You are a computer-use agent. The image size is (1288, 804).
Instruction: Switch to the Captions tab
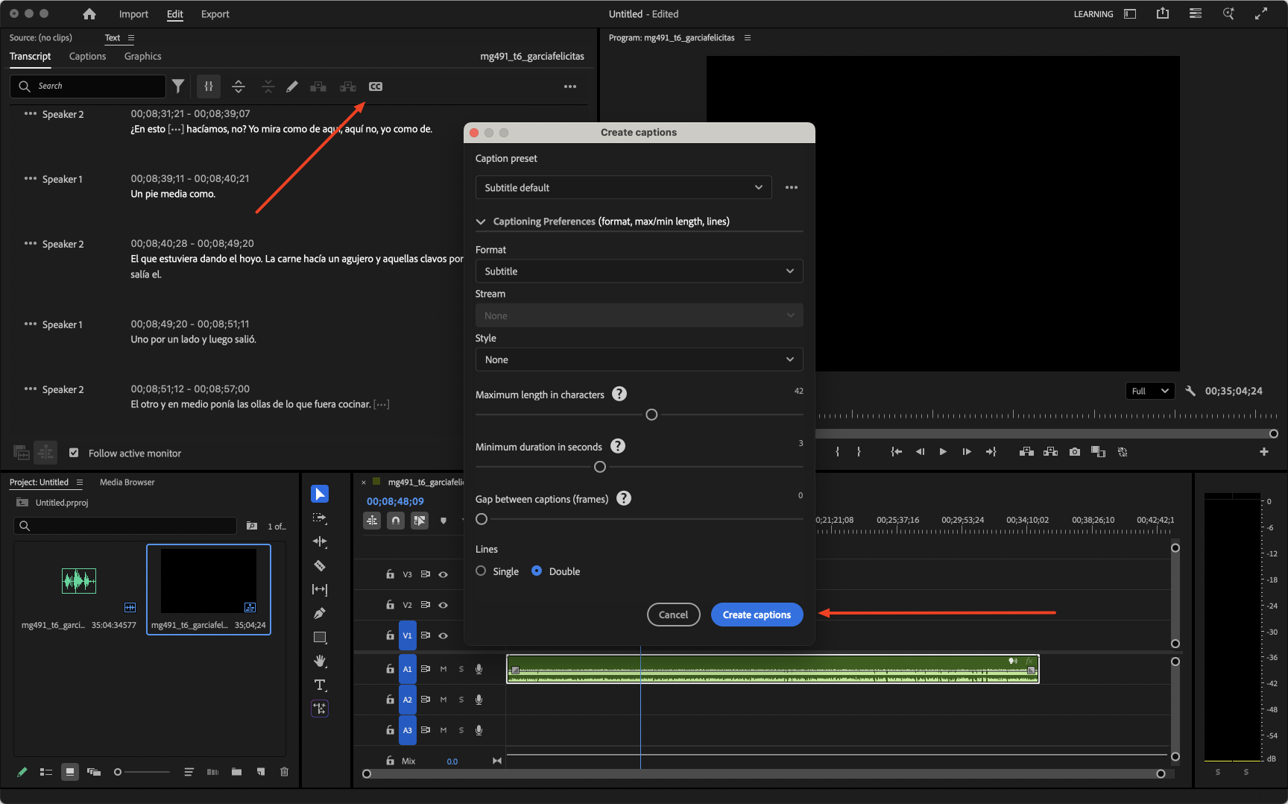pyautogui.click(x=87, y=57)
